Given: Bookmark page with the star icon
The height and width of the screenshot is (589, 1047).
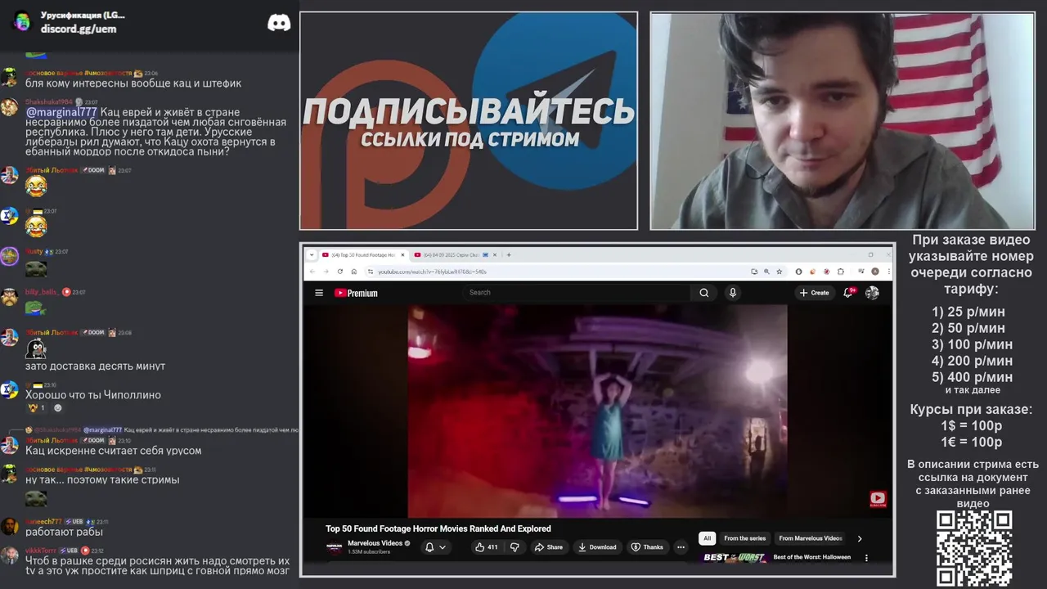Looking at the screenshot, I should click(x=780, y=272).
